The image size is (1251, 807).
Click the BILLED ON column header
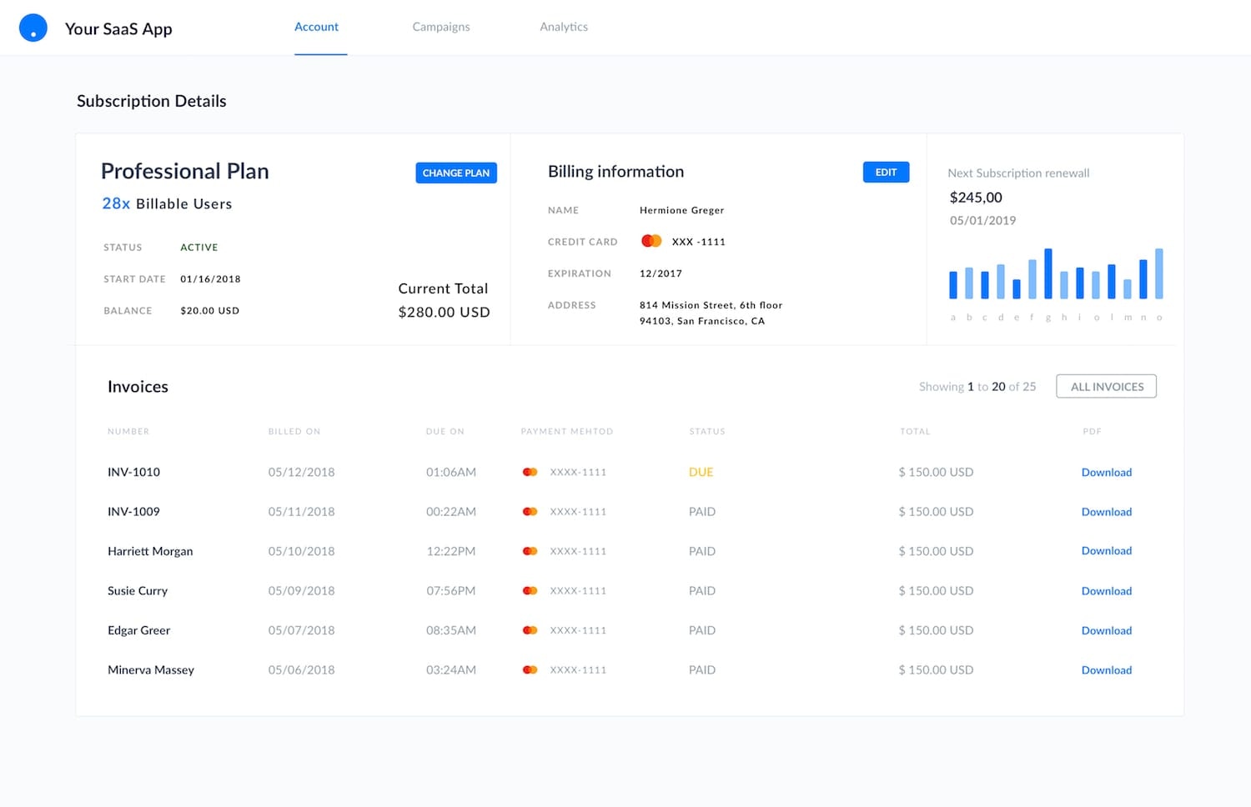coord(294,431)
